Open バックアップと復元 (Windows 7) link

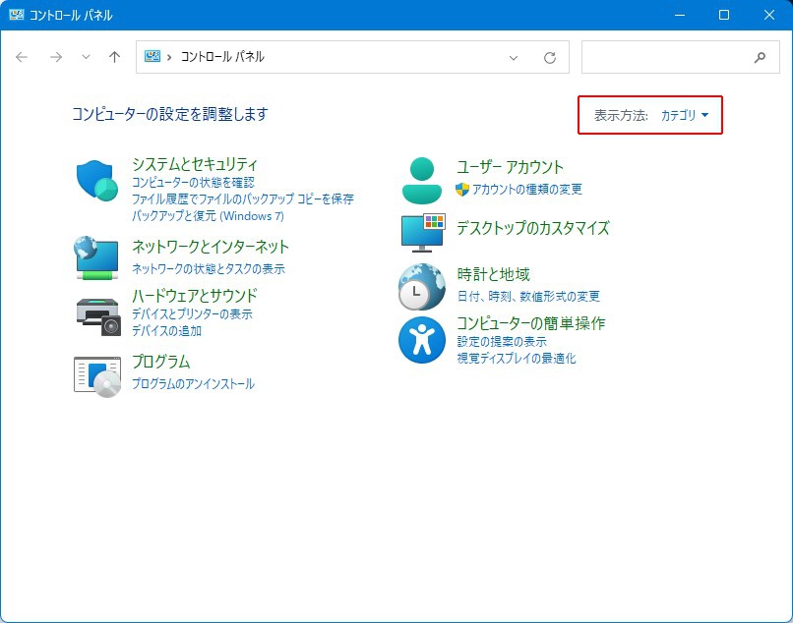pyautogui.click(x=208, y=215)
